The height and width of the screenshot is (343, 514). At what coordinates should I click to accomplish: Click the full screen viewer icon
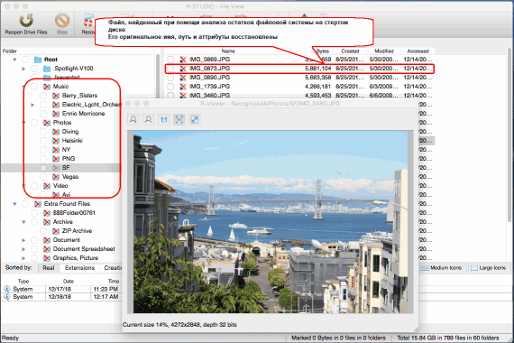(x=195, y=119)
